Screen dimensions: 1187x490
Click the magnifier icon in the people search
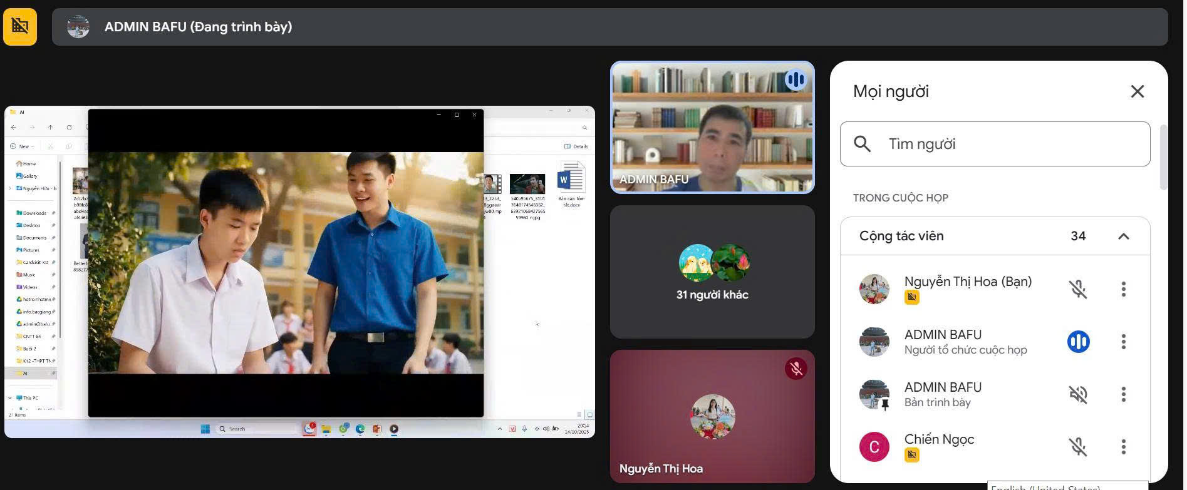click(862, 144)
